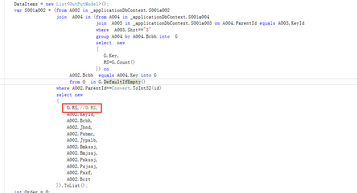Click the O.RS, code before the comment
The height and width of the screenshot is (193, 357).
tap(73, 108)
